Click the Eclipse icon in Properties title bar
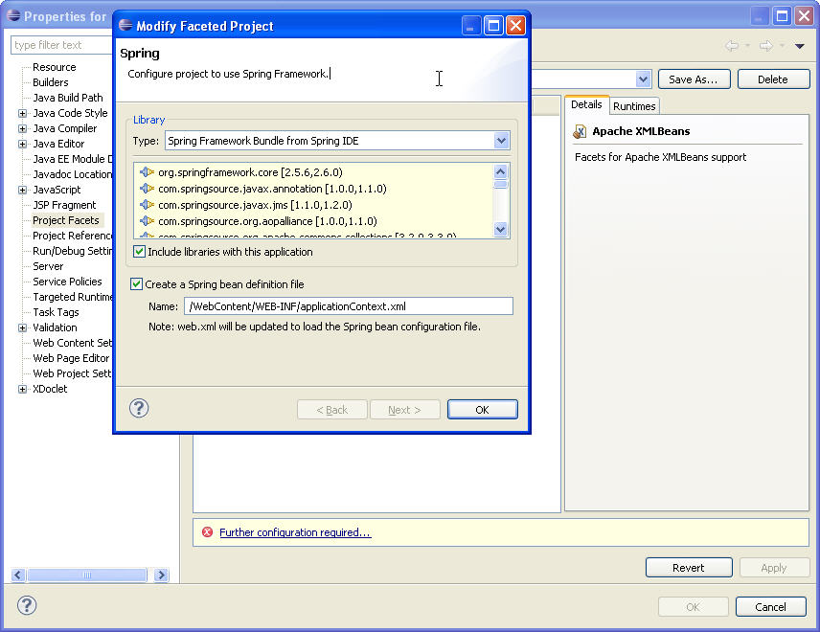The image size is (820, 632). click(x=13, y=15)
